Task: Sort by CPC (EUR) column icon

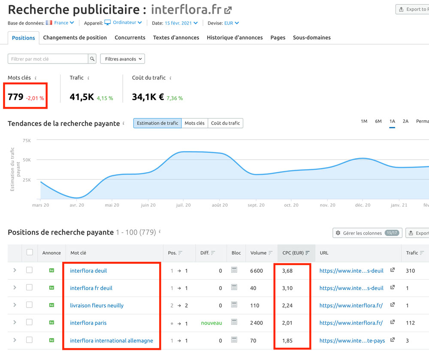Action: tap(308, 253)
